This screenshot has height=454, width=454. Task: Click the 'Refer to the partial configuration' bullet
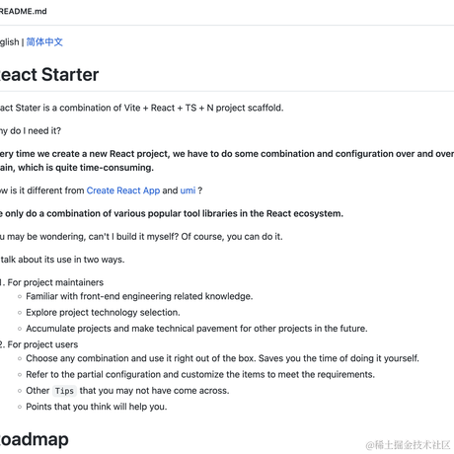point(200,374)
